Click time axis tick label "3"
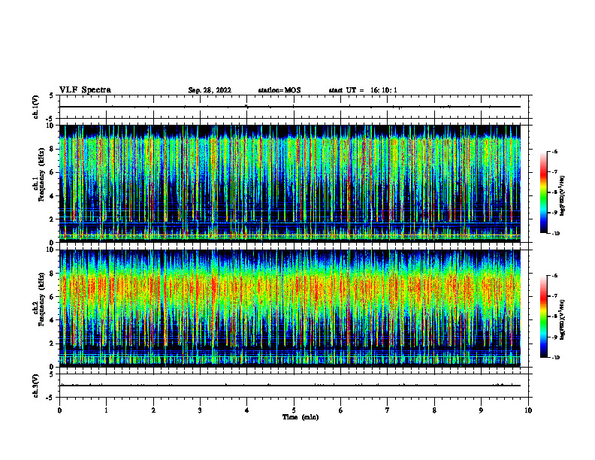 [x=200, y=410]
